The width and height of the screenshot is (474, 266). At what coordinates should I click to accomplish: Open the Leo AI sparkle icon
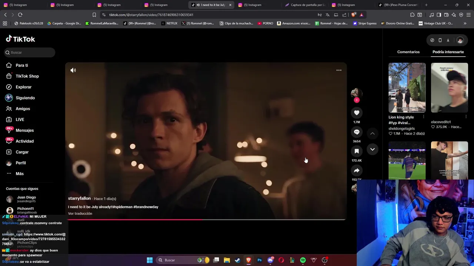click(454, 15)
